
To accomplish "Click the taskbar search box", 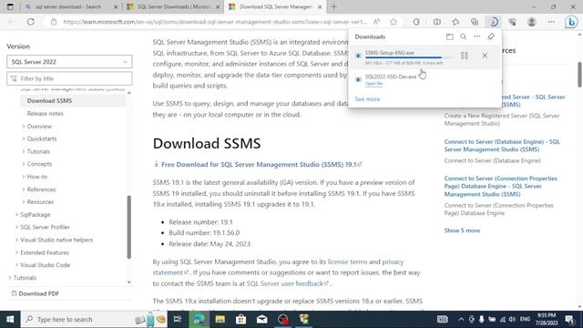I will click(95, 319).
